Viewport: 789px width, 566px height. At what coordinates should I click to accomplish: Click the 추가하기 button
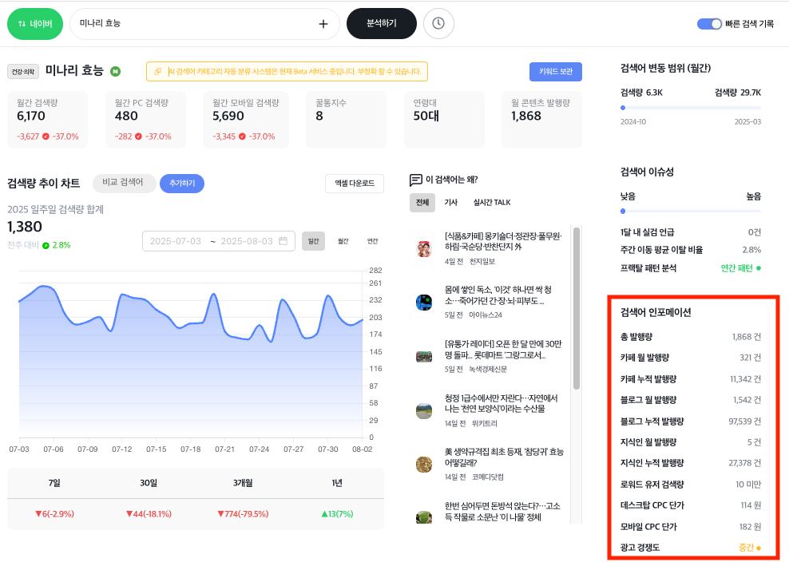click(181, 183)
